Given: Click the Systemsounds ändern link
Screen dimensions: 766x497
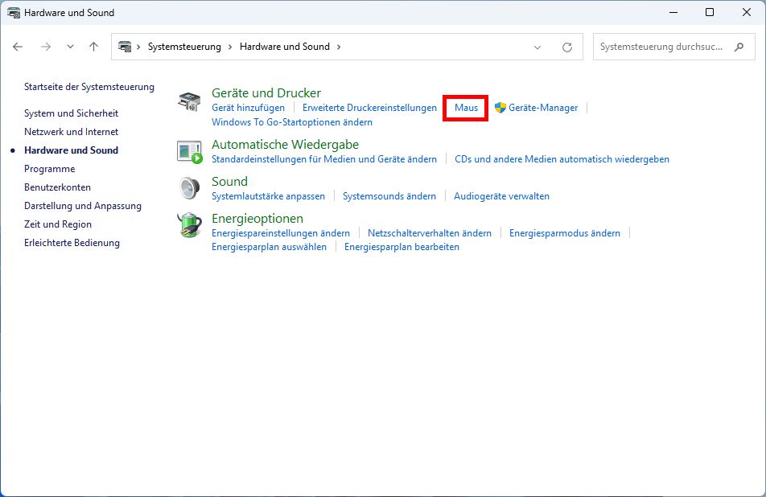Looking at the screenshot, I should click(x=389, y=195).
